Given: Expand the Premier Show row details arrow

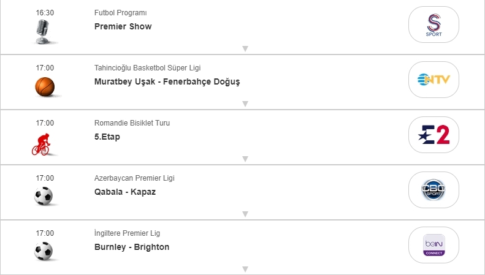Looking at the screenshot, I should (245, 49).
